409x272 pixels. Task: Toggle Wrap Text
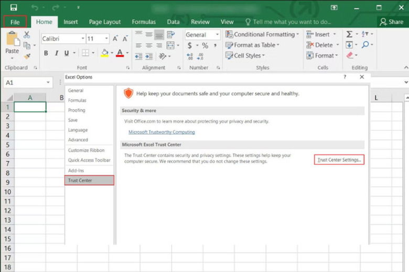pos(170,35)
